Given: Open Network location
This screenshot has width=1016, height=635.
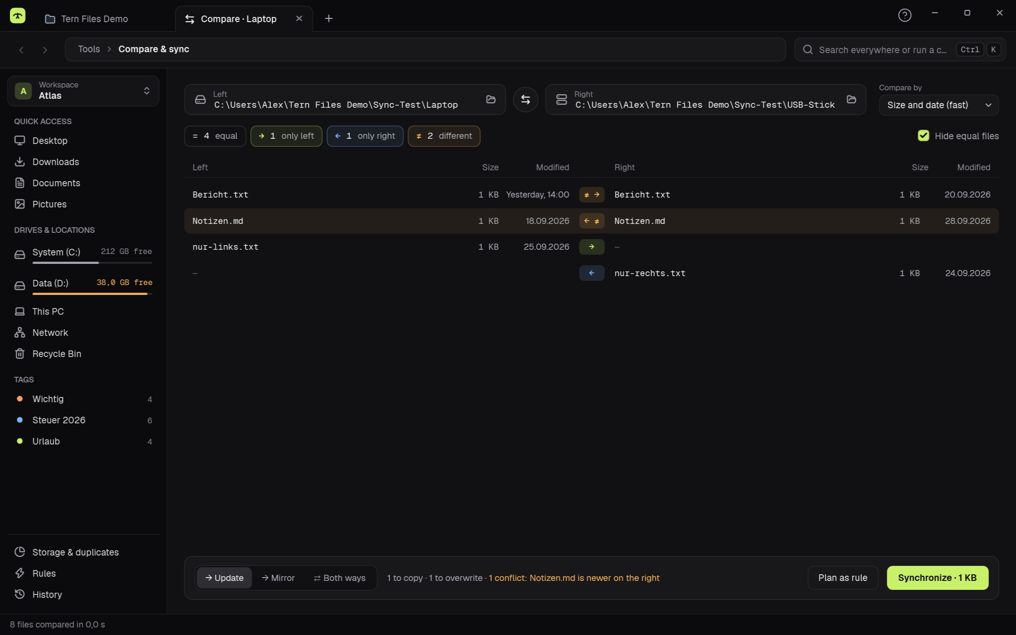Looking at the screenshot, I should point(83,333).
